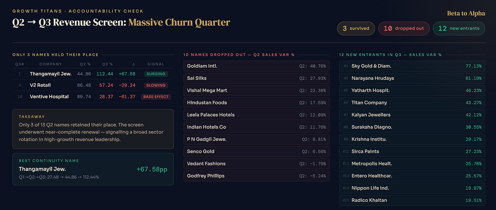Click the '10 NAMES DROPPED OUT' section heading
Image resolution: width=496 pixels, height=210 pixels.
[x=239, y=55]
